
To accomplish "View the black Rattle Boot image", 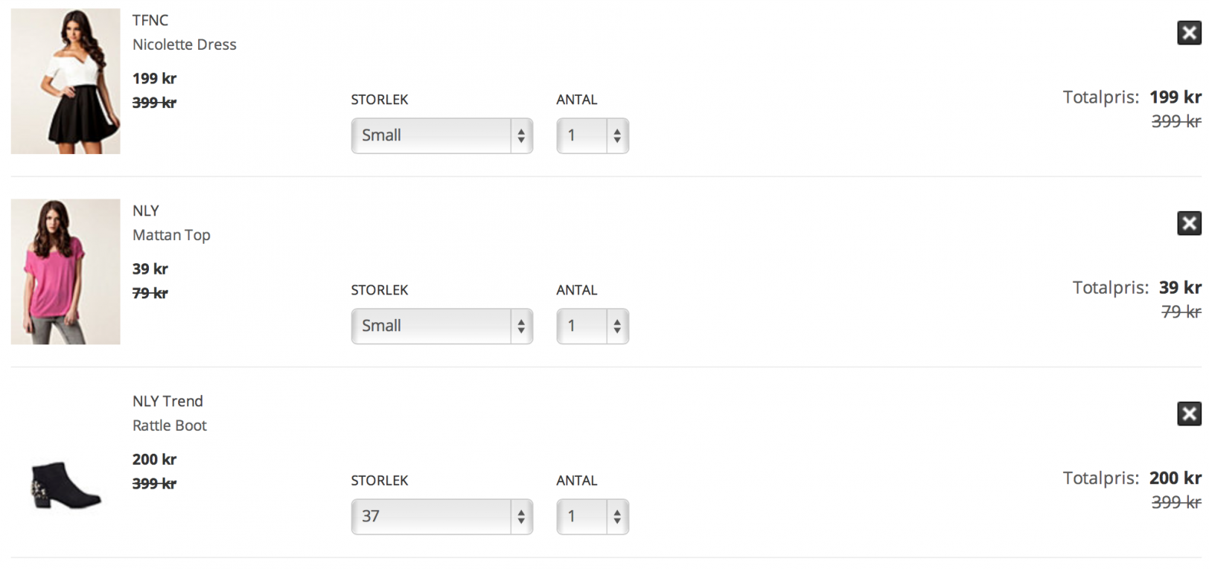I will click(x=66, y=484).
